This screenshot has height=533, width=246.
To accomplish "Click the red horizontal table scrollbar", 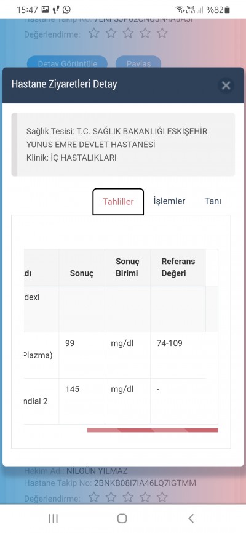I will [x=153, y=430].
